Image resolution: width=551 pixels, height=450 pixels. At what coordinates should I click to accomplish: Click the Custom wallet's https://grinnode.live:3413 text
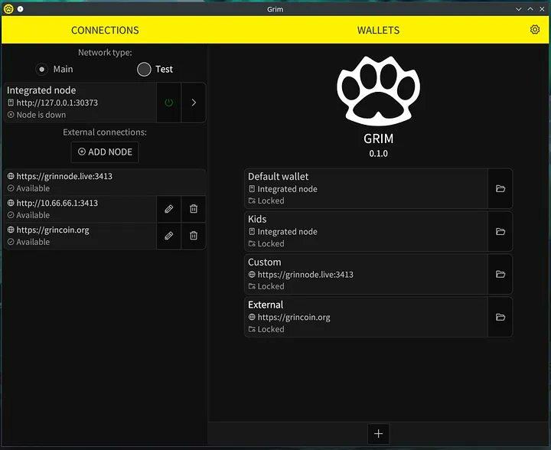click(305, 274)
